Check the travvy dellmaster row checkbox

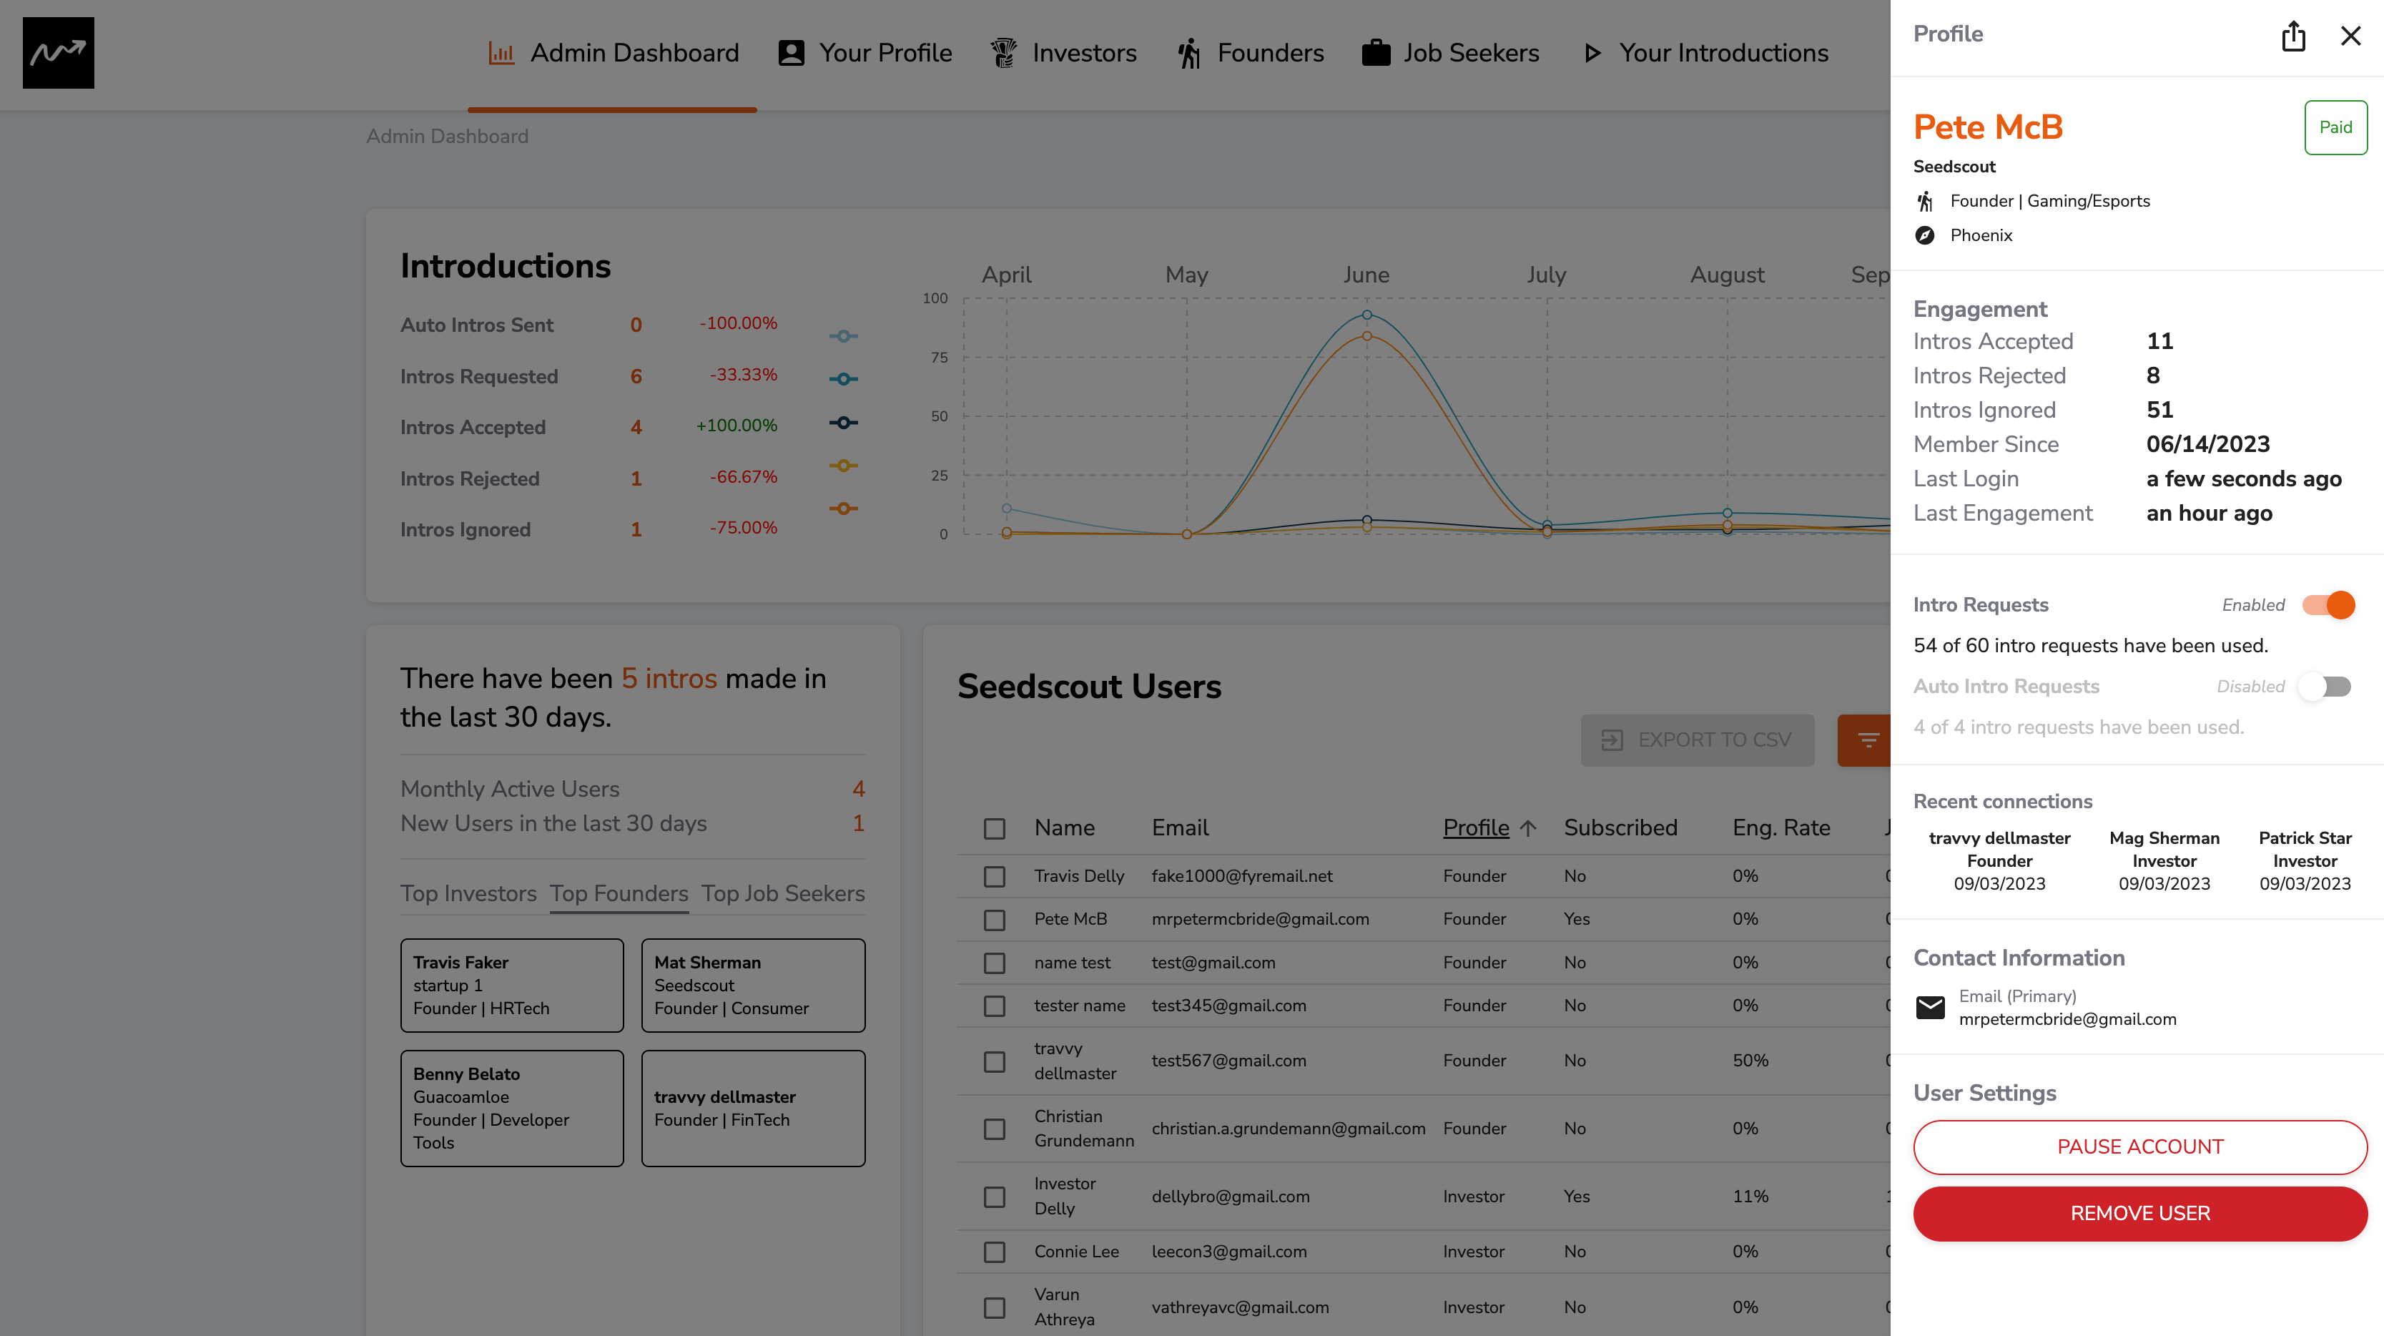coord(995,1062)
